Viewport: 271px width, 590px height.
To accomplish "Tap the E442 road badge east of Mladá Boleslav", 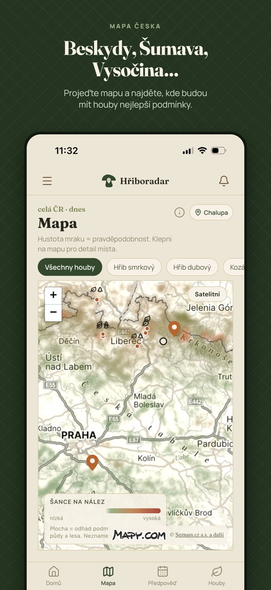I will 195,402.
